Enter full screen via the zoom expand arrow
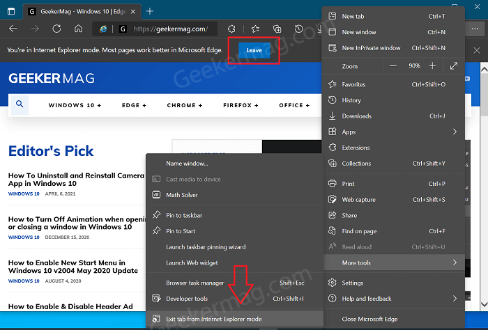The height and width of the screenshot is (330, 488). tap(454, 66)
